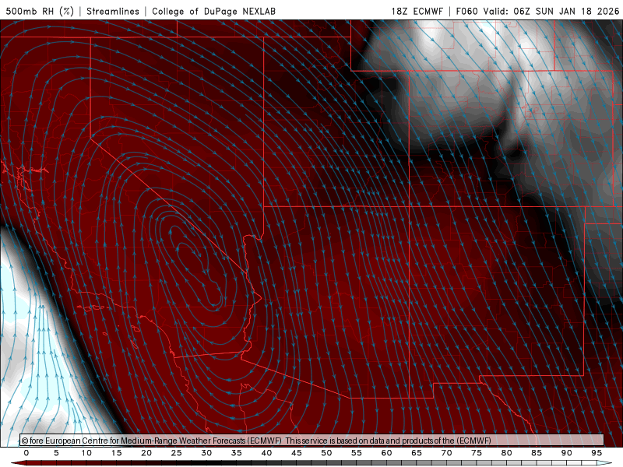Click the colorbar label "20"
Viewport: 623px width, 467px height.
146,453
